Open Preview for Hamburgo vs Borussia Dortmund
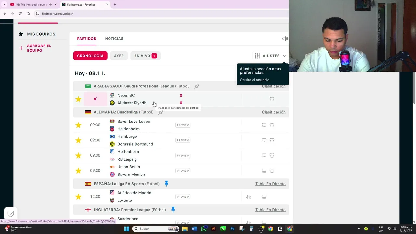416x234 pixels. point(183,140)
